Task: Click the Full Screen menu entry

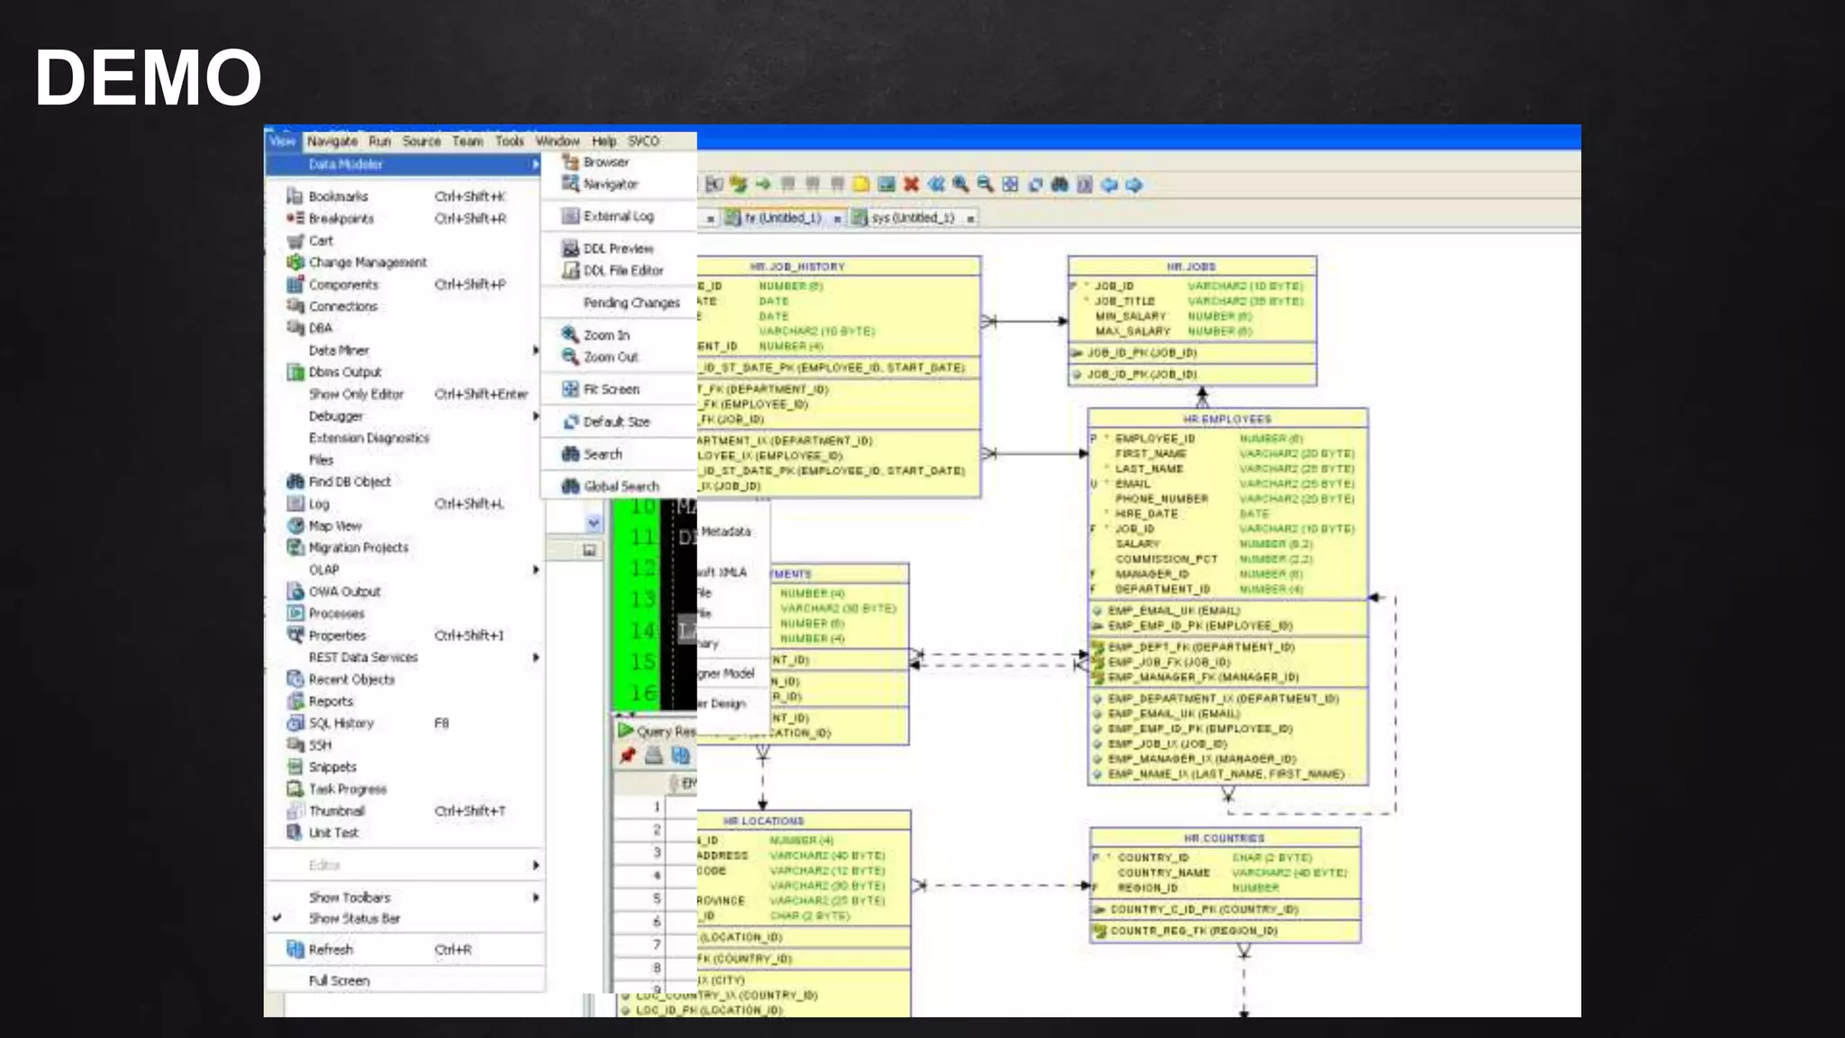Action: [x=339, y=981]
